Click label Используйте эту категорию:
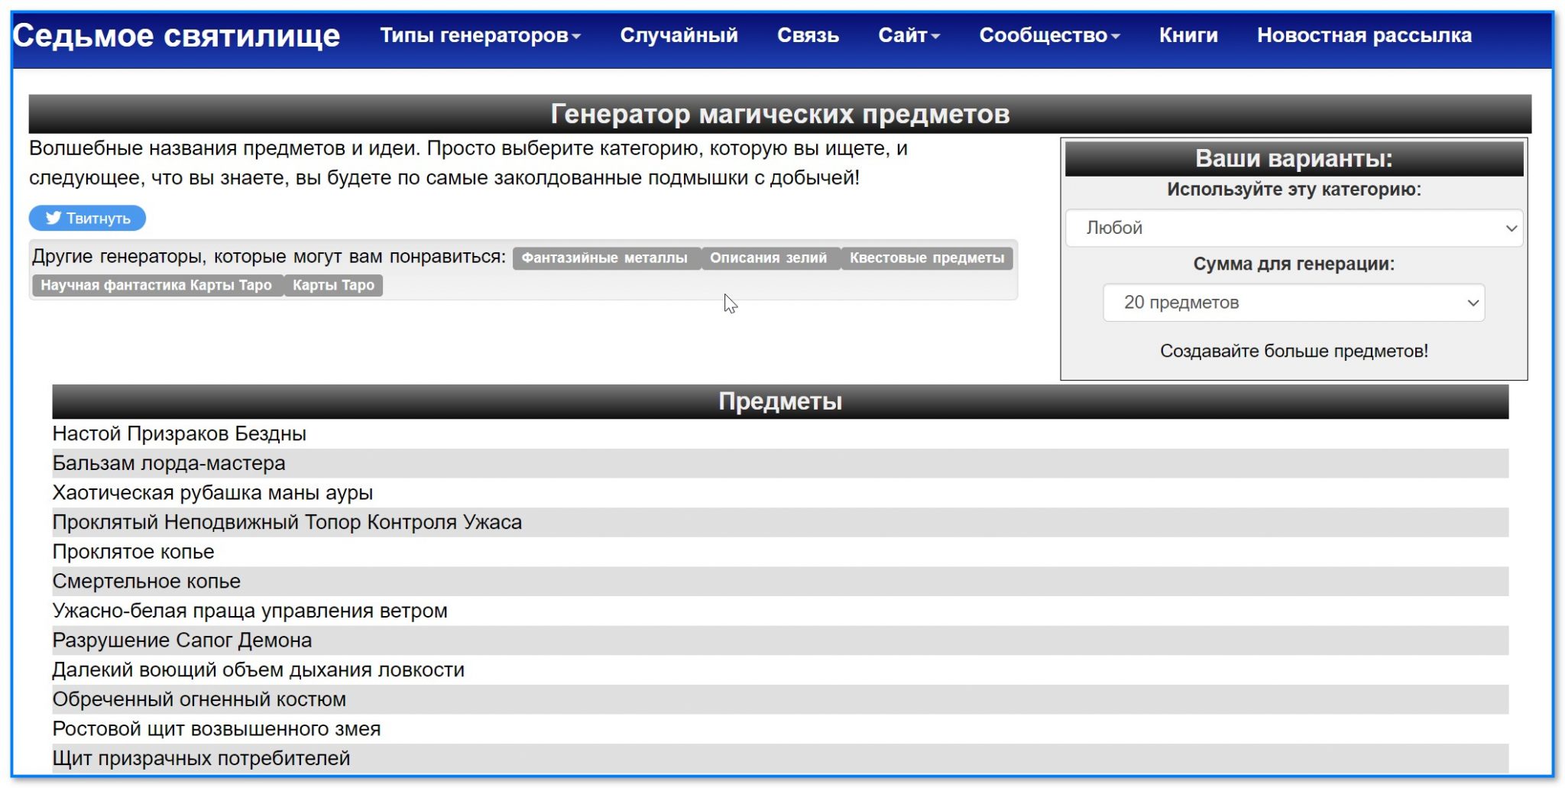1565x788 pixels. pos(1294,190)
